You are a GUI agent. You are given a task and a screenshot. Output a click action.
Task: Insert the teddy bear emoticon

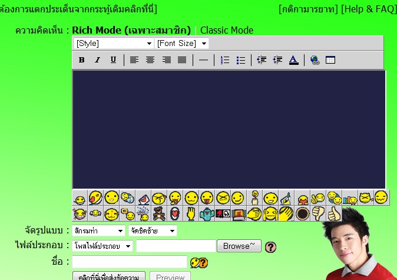[x=159, y=213]
